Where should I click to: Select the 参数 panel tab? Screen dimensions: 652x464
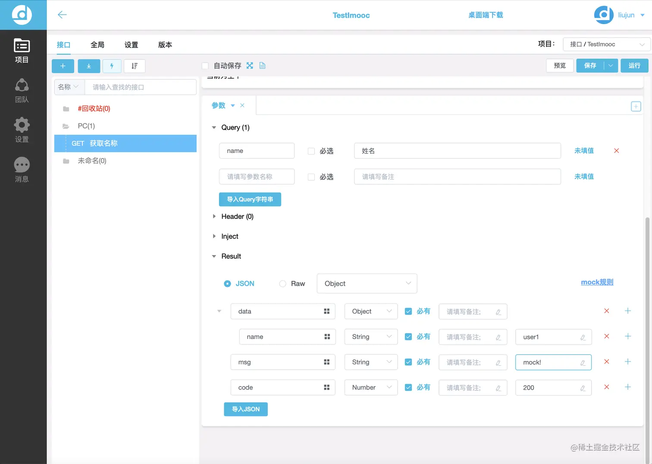[219, 106]
